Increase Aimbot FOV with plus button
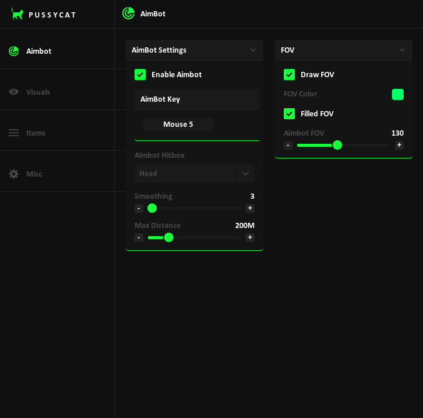 pos(399,145)
